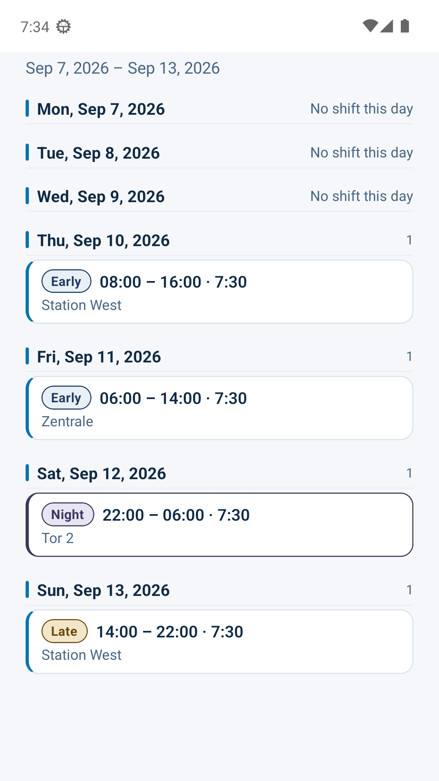
Task: Select the Early badge on Friday's shift
Action: click(x=66, y=397)
